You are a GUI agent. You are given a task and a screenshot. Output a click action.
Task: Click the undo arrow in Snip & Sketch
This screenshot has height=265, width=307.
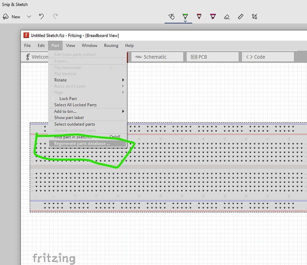(x=41, y=17)
